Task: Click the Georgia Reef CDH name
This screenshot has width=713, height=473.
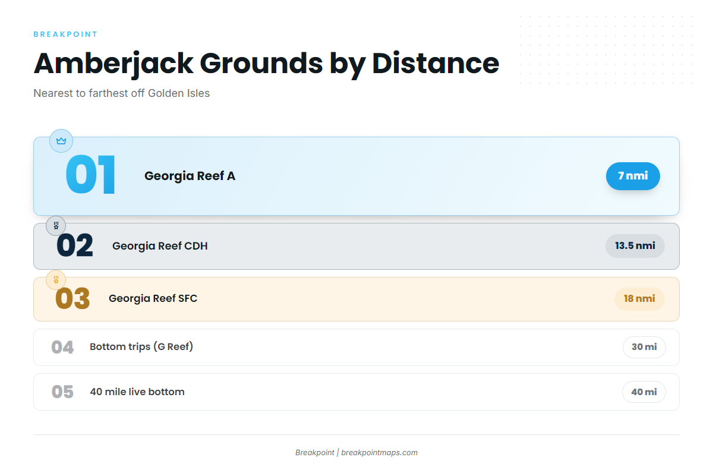Action: coord(160,246)
